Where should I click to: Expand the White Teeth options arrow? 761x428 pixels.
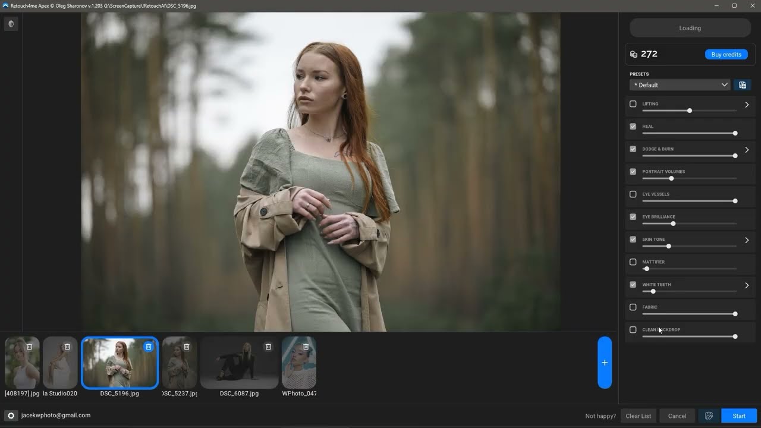coord(747,285)
